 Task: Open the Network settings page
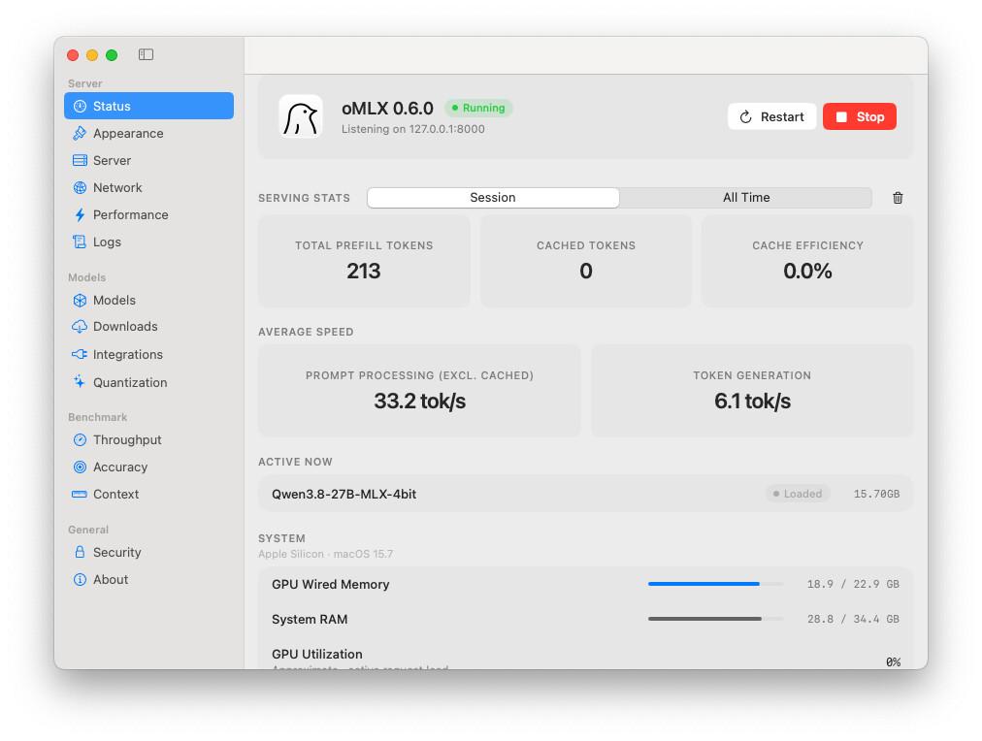(149, 188)
